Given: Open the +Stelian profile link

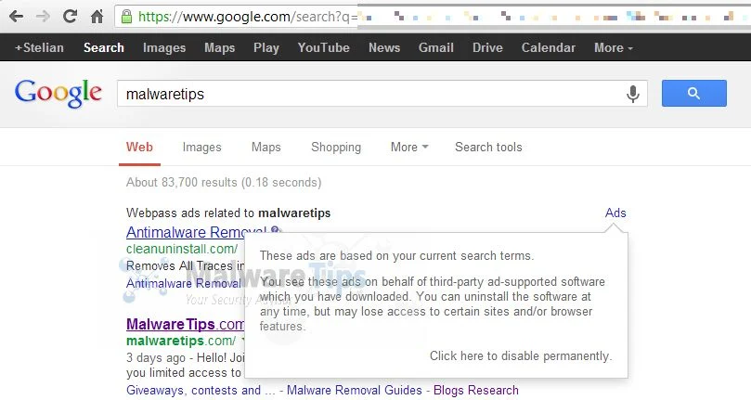Looking at the screenshot, I should (39, 47).
